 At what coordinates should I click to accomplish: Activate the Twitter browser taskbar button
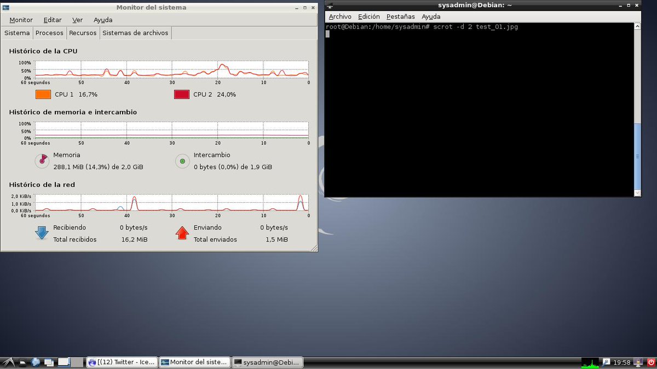coord(122,362)
